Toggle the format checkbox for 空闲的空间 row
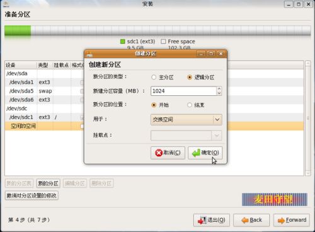 coord(82,126)
